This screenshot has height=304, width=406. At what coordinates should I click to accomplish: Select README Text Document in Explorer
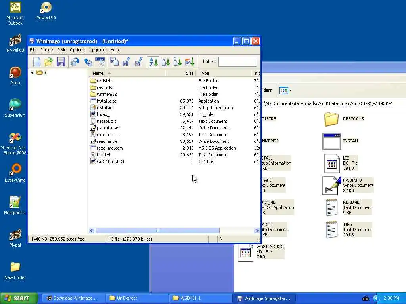tap(349, 207)
